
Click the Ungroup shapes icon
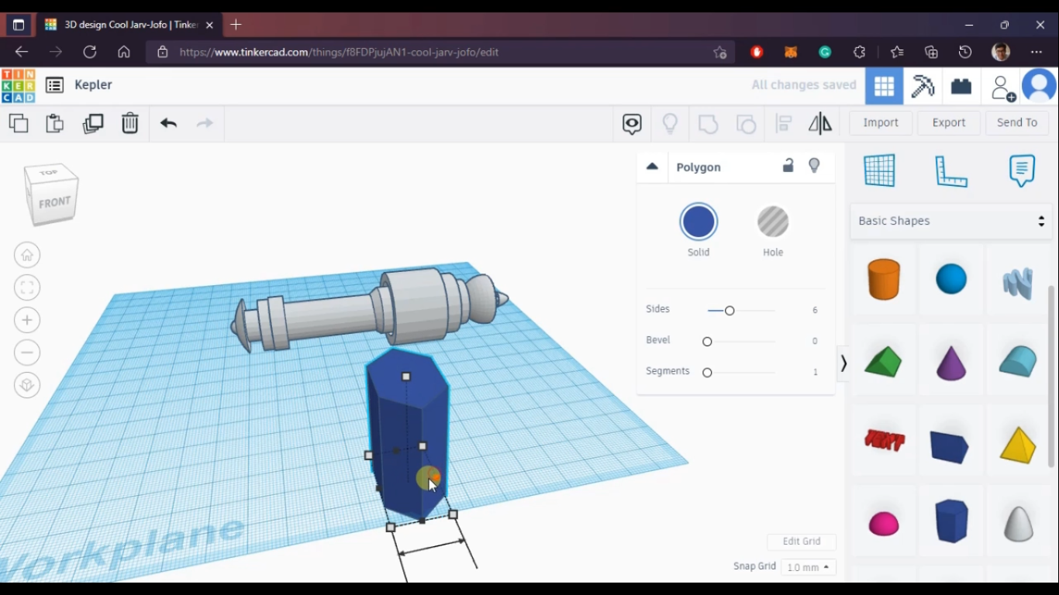click(746, 124)
